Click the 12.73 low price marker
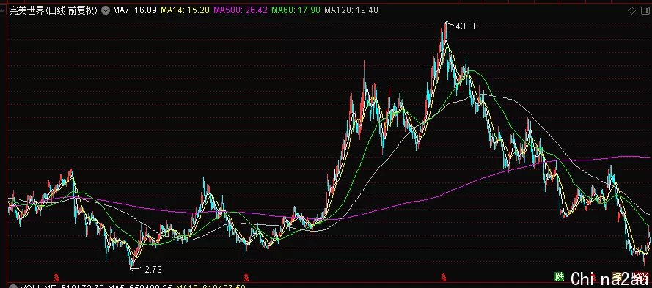Screen dimensions: 652x288 coord(150,269)
